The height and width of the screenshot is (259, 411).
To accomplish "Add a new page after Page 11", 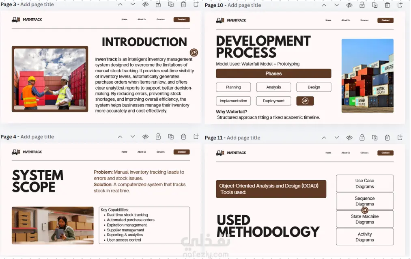I will tap(400, 137).
